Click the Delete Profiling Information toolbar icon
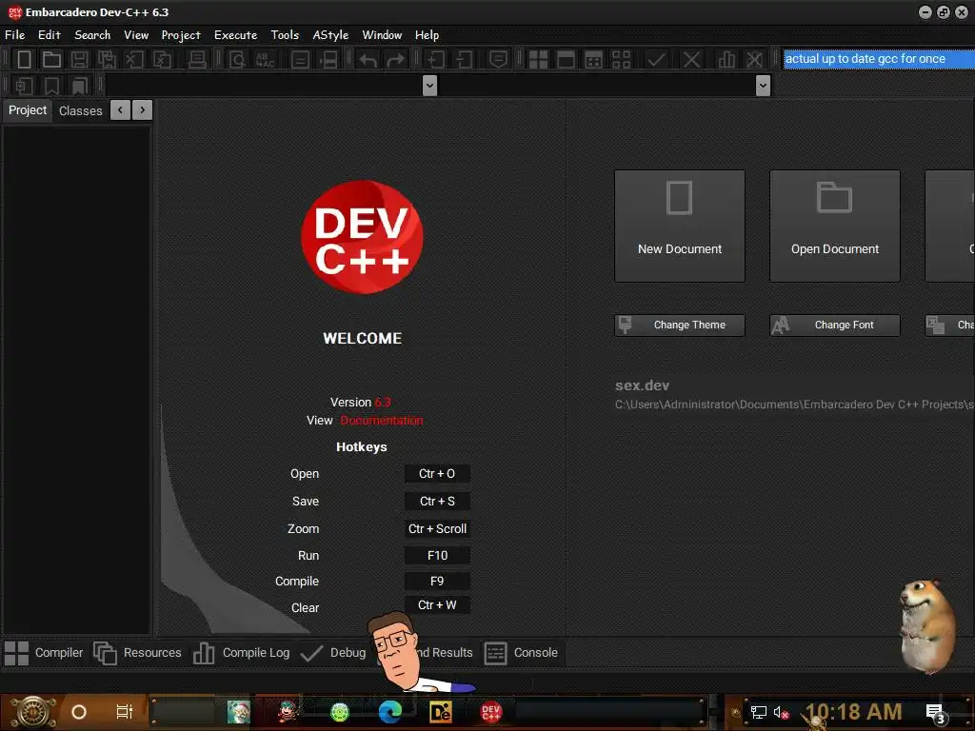The height and width of the screenshot is (731, 975). (x=754, y=60)
